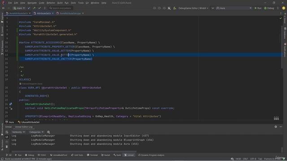Screen dimensions: 287x161
Task: Click the Aura breadcrumb
Action: pos(10,122)
